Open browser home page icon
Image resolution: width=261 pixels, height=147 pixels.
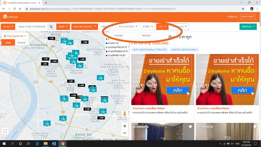pos(20,9)
